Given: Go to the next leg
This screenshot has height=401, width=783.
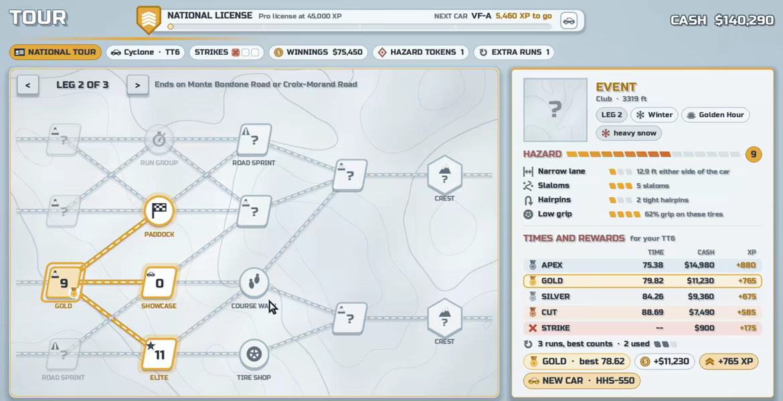Looking at the screenshot, I should 137,86.
